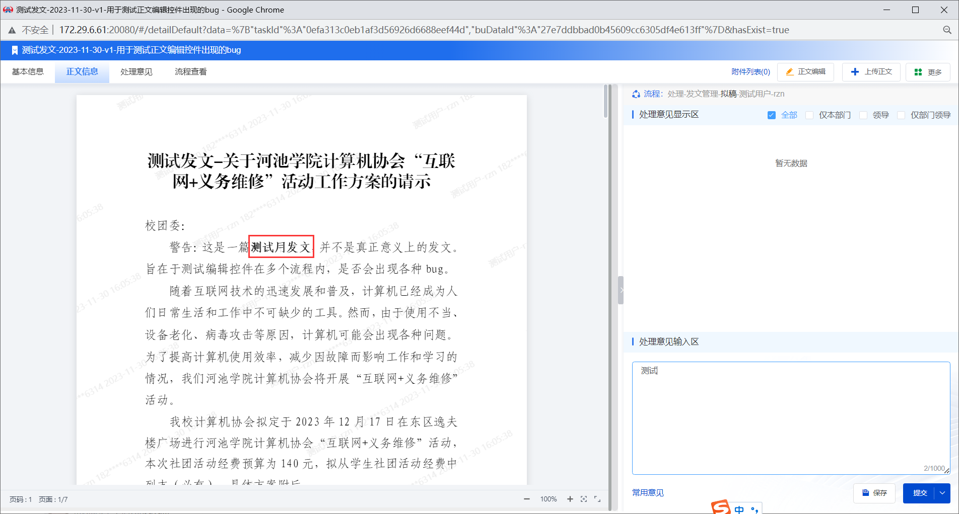The image size is (959, 514).
Task: Open the 处理意见 tab
Action: click(136, 72)
